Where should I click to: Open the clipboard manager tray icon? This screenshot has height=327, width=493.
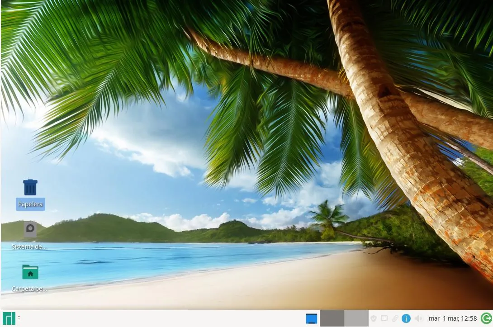tap(384, 318)
